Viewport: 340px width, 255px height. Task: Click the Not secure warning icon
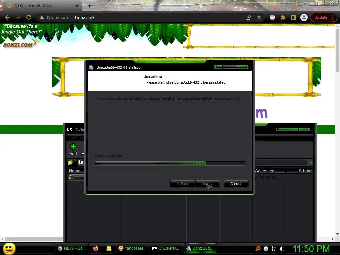click(x=42, y=17)
